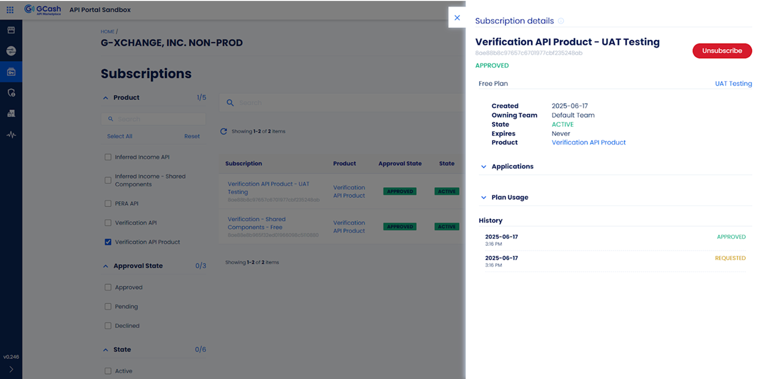The image size is (767, 379).
Task: Expand the Applications section
Action: pos(483,167)
